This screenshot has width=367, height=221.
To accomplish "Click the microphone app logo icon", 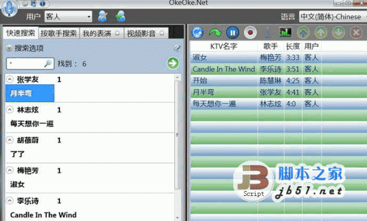I will pos(9,9).
